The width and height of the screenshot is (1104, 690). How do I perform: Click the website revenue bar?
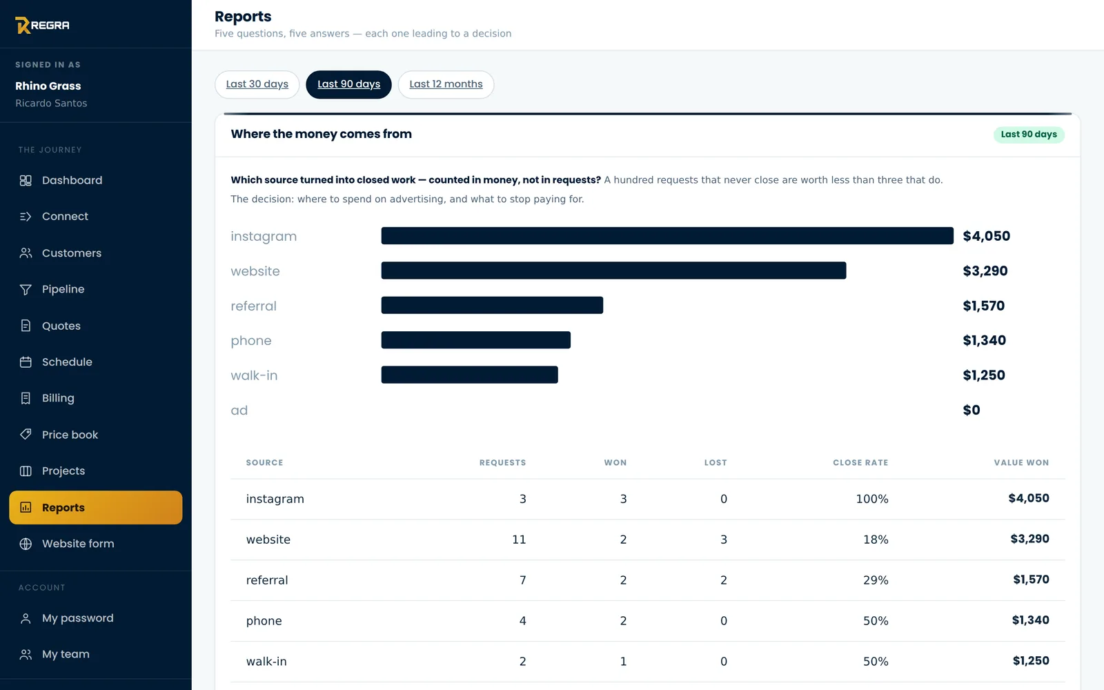[613, 270]
